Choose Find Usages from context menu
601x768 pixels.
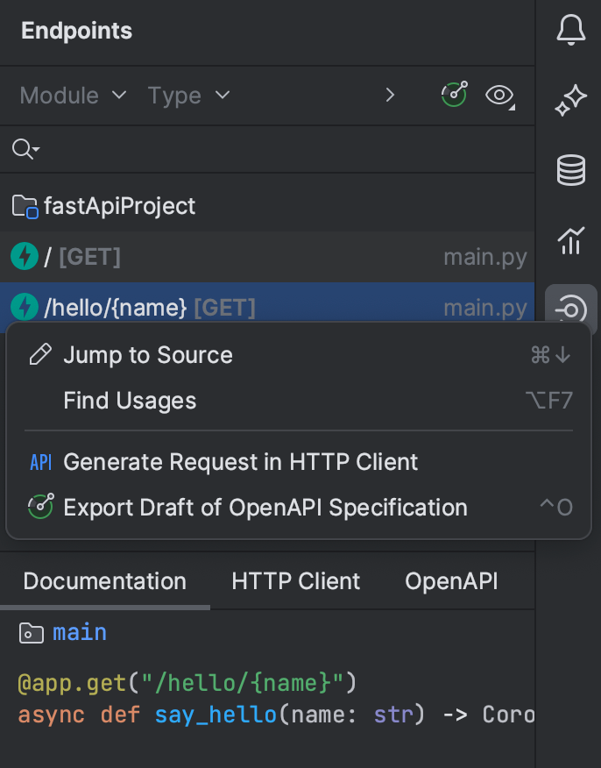click(130, 401)
